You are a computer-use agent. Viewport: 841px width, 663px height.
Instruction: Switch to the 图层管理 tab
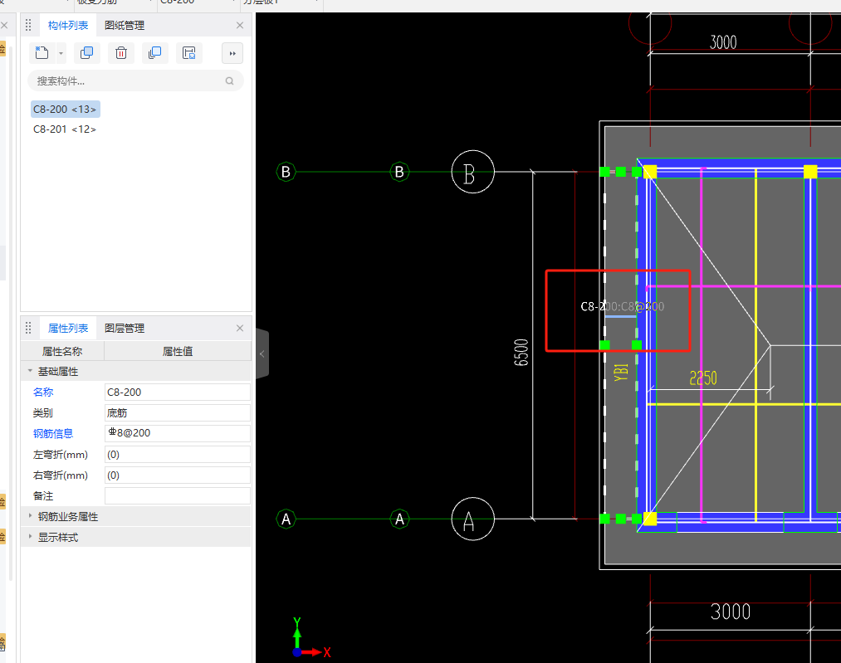point(125,328)
